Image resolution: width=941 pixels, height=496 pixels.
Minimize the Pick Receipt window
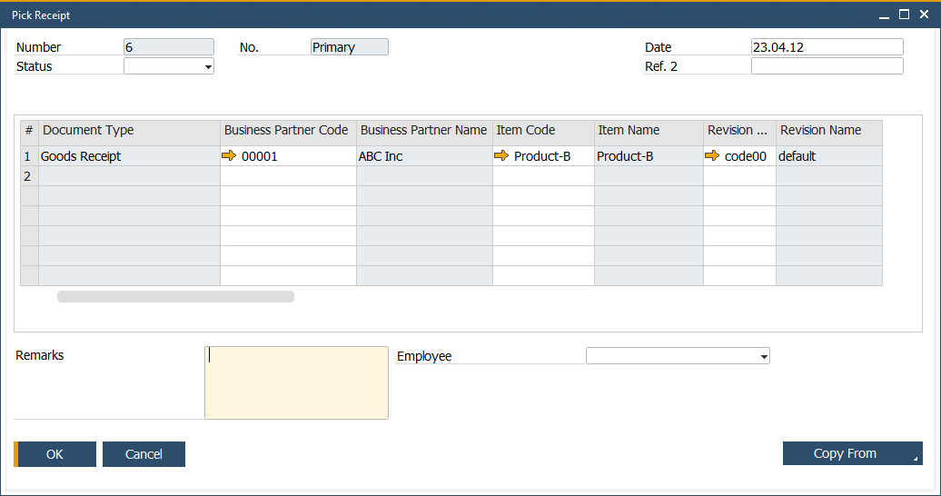point(884,15)
